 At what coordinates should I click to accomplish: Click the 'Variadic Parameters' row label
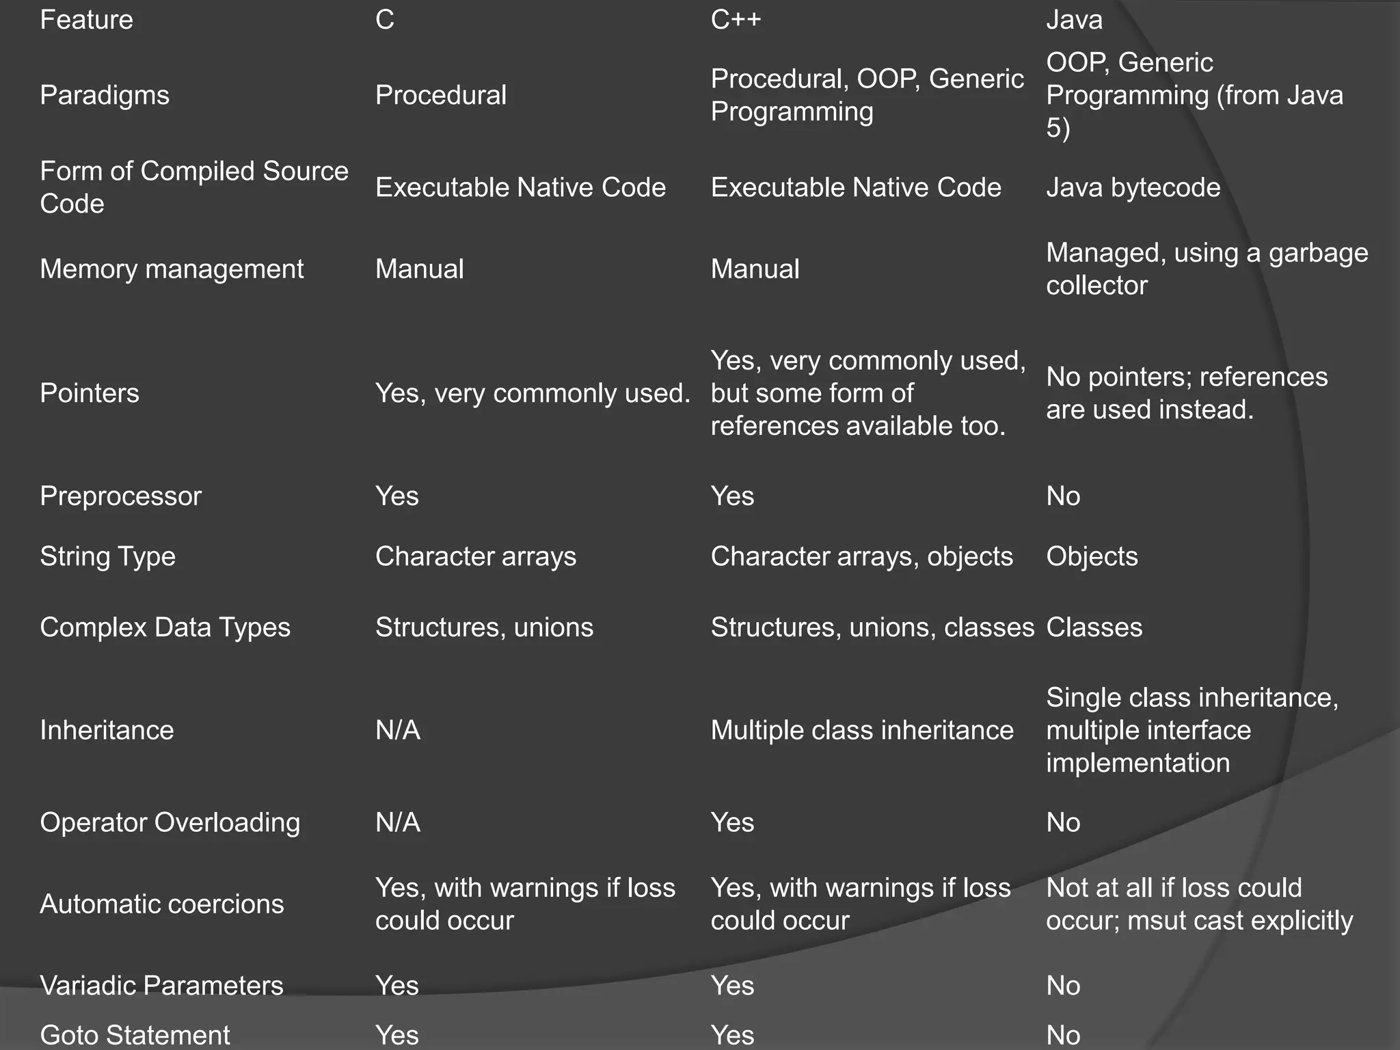coord(161,986)
